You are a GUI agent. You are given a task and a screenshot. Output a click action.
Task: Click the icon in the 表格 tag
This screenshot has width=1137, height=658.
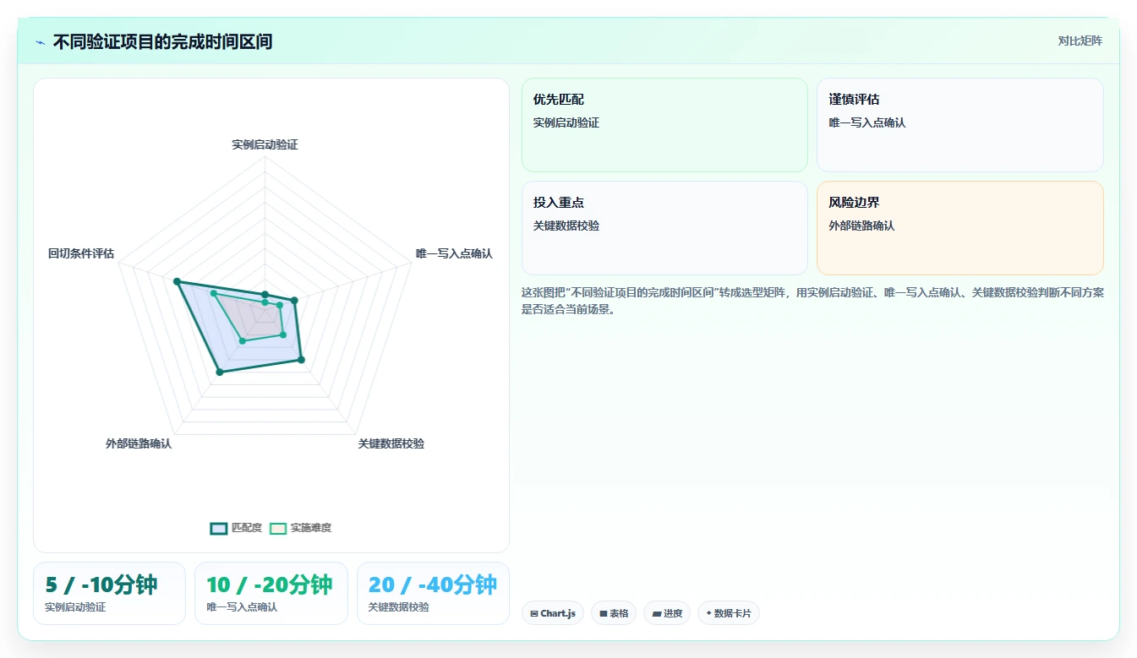(x=604, y=614)
